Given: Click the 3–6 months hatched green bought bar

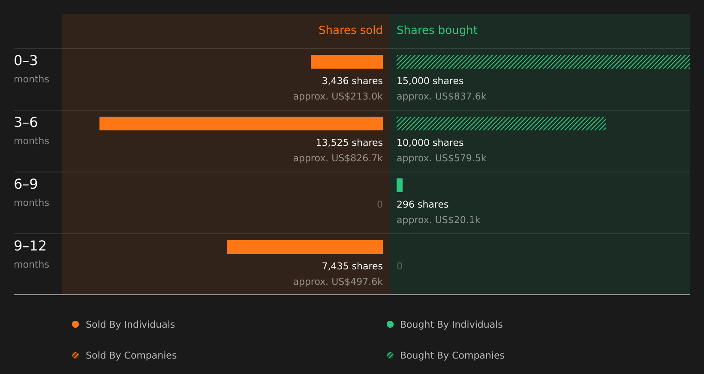Looking at the screenshot, I should coord(501,124).
